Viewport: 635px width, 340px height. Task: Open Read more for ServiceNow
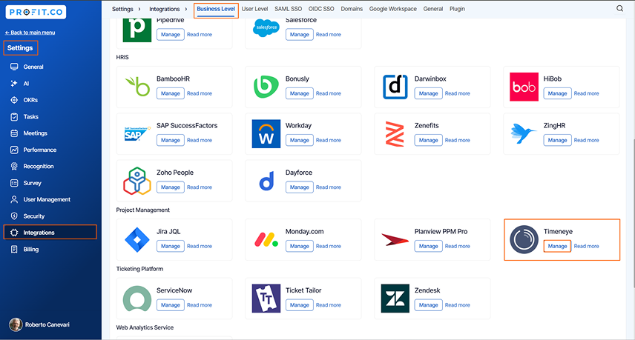click(x=200, y=305)
